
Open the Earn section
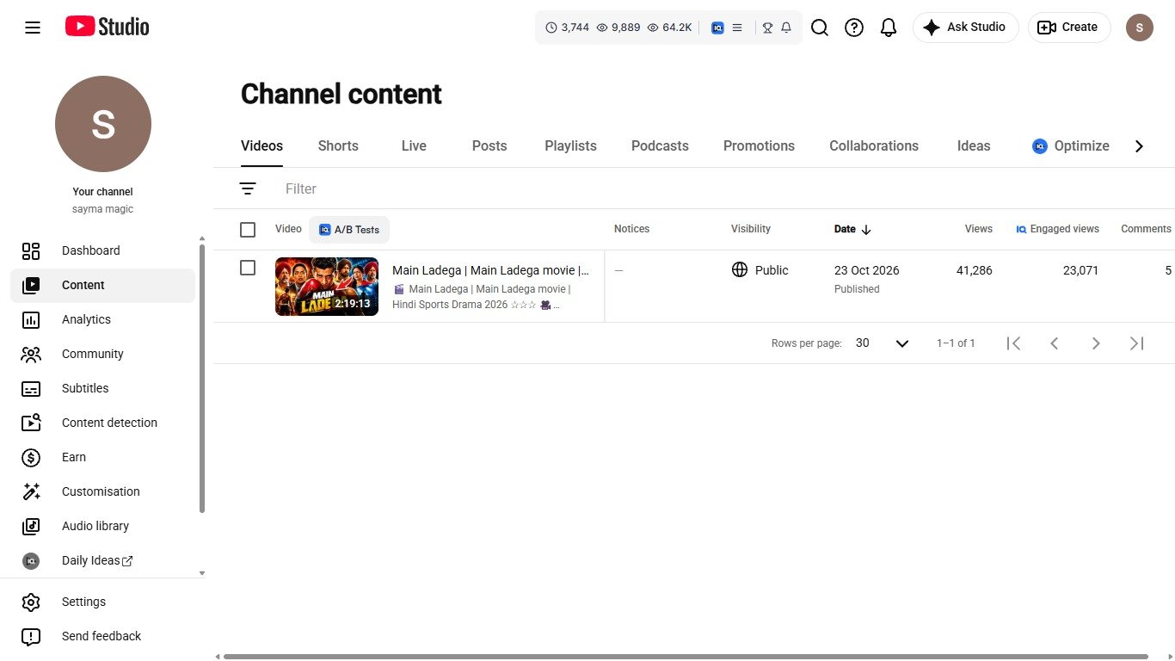(103, 457)
